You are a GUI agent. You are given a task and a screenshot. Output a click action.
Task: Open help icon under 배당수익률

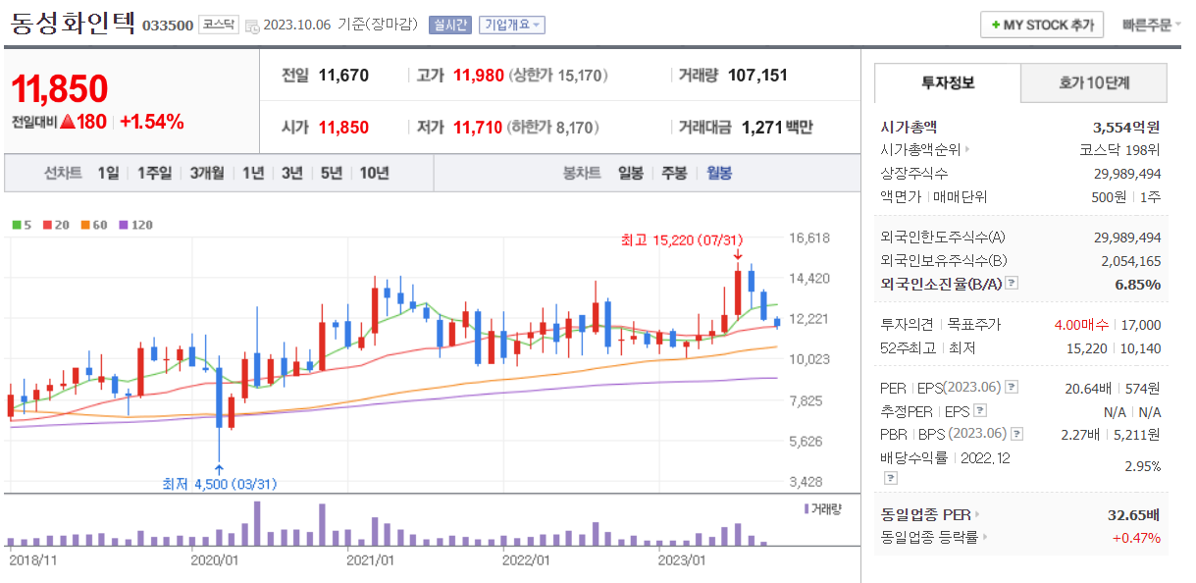(x=890, y=478)
